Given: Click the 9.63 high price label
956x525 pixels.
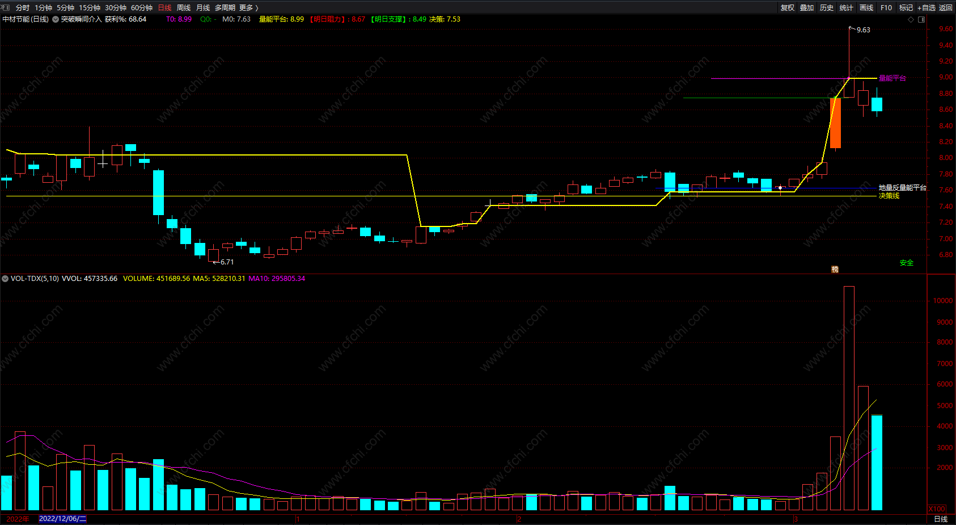Looking at the screenshot, I should (x=863, y=30).
